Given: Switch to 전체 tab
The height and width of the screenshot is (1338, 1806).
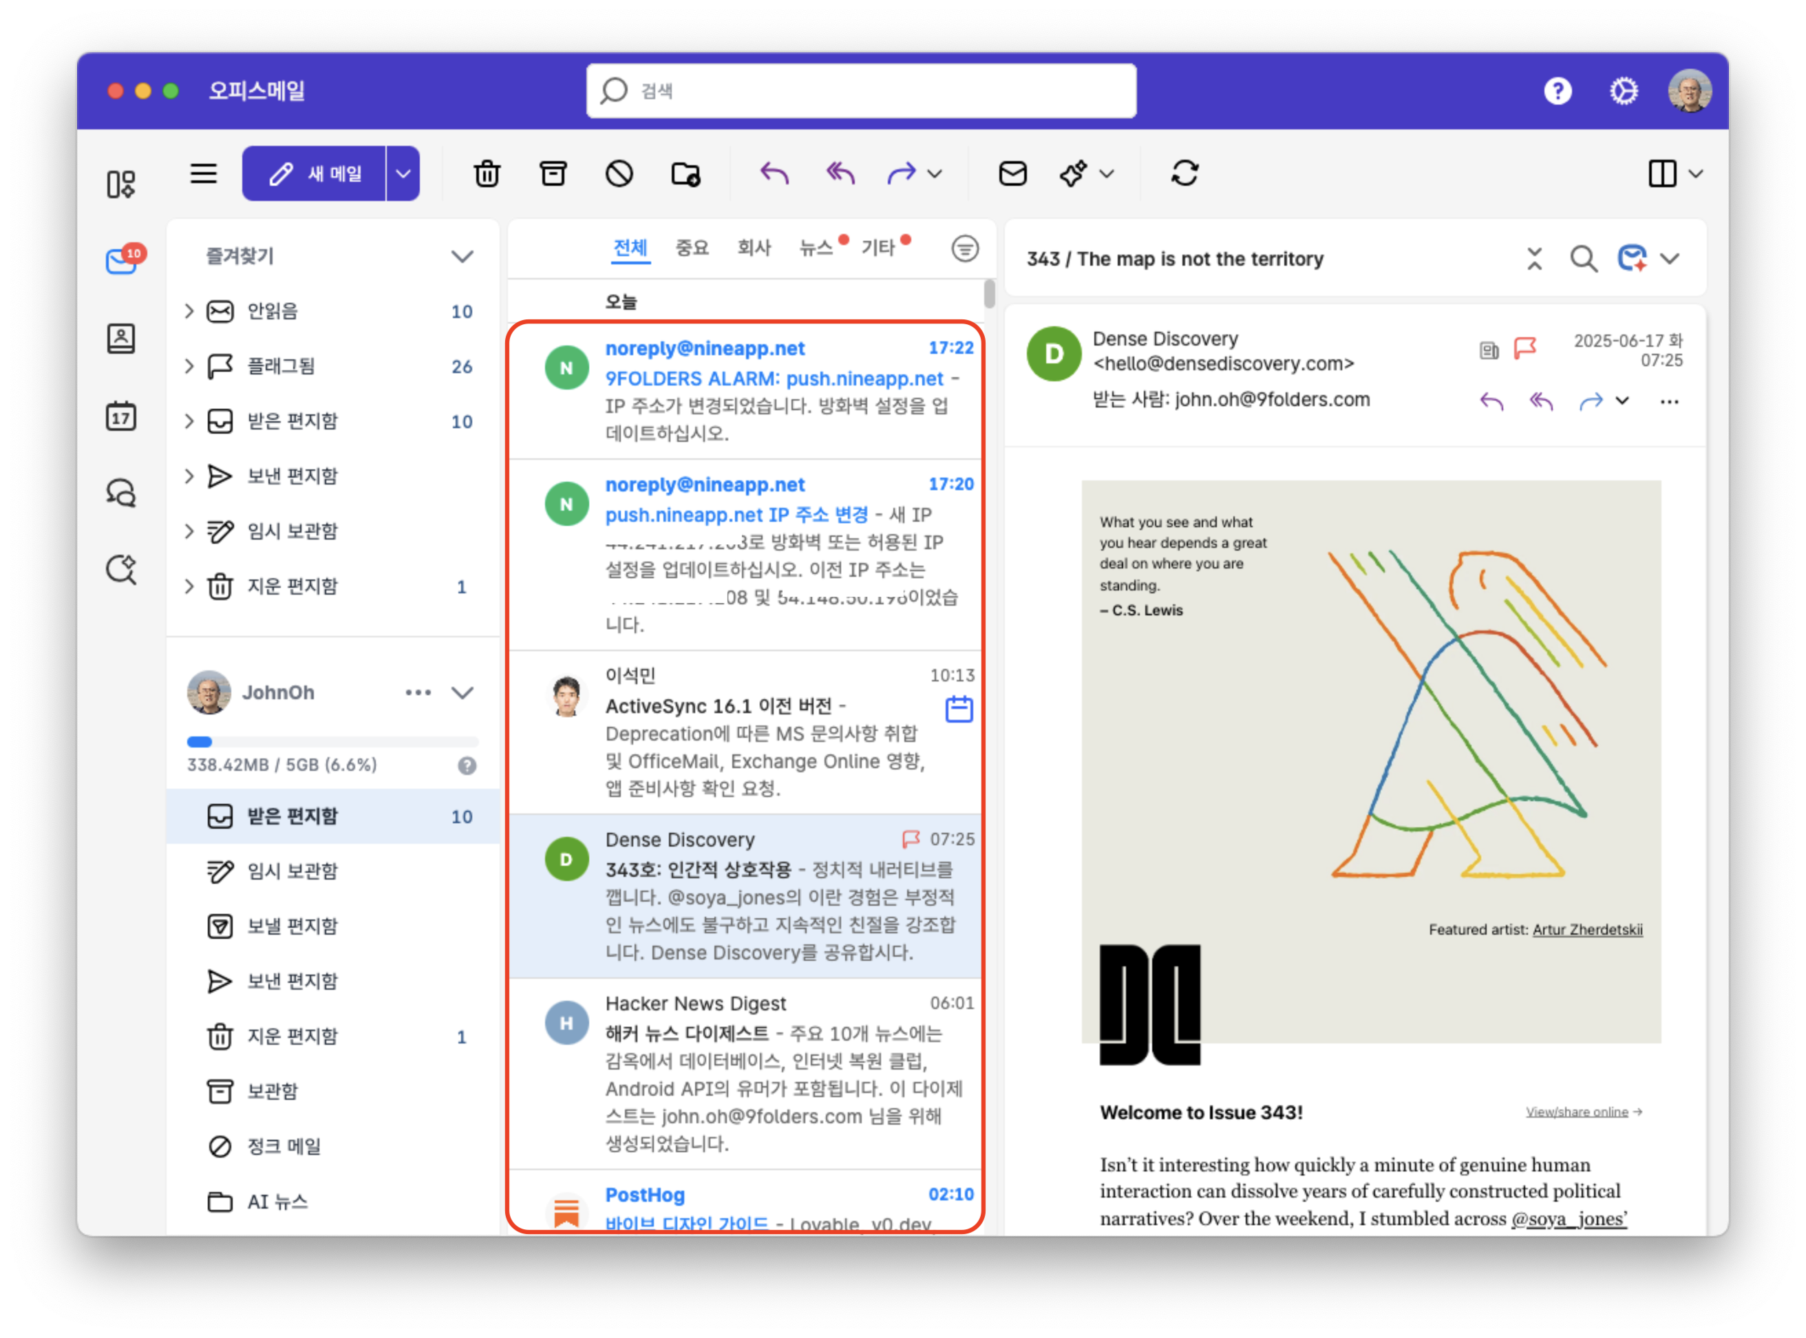Looking at the screenshot, I should point(630,248).
